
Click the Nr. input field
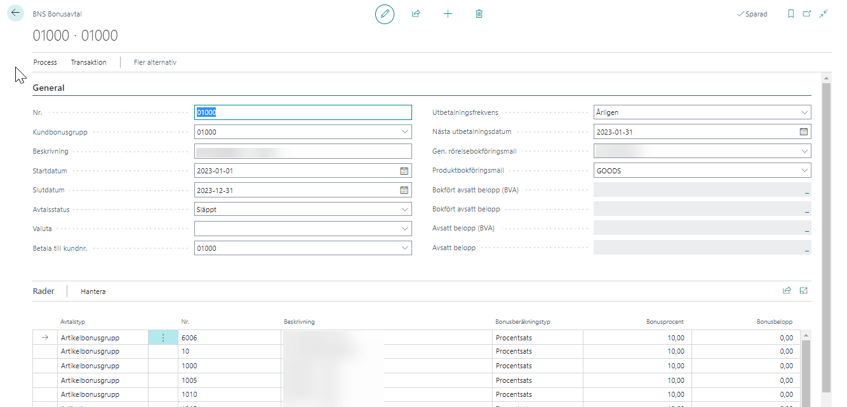302,112
